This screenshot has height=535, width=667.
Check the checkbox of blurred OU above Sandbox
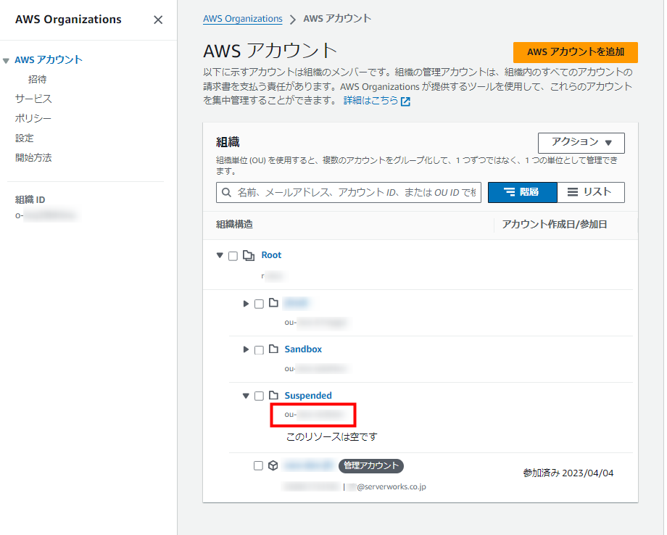(x=259, y=304)
